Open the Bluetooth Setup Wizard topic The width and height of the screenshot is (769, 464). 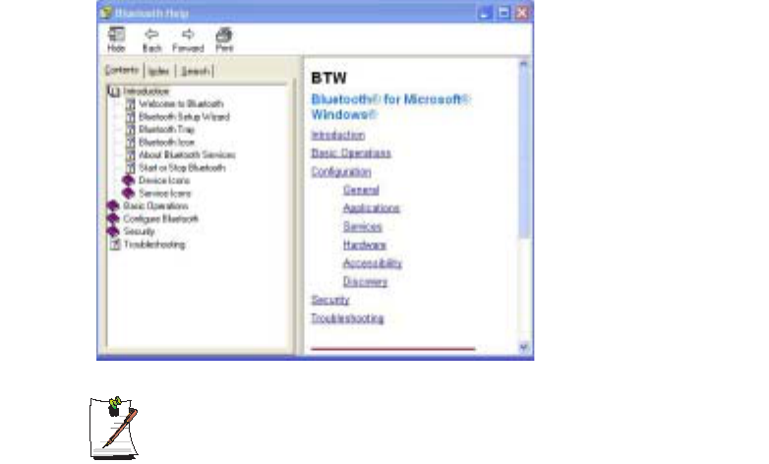184,117
